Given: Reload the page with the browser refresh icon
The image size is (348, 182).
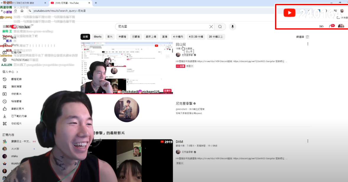Looking at the screenshot, I should 15,11.
